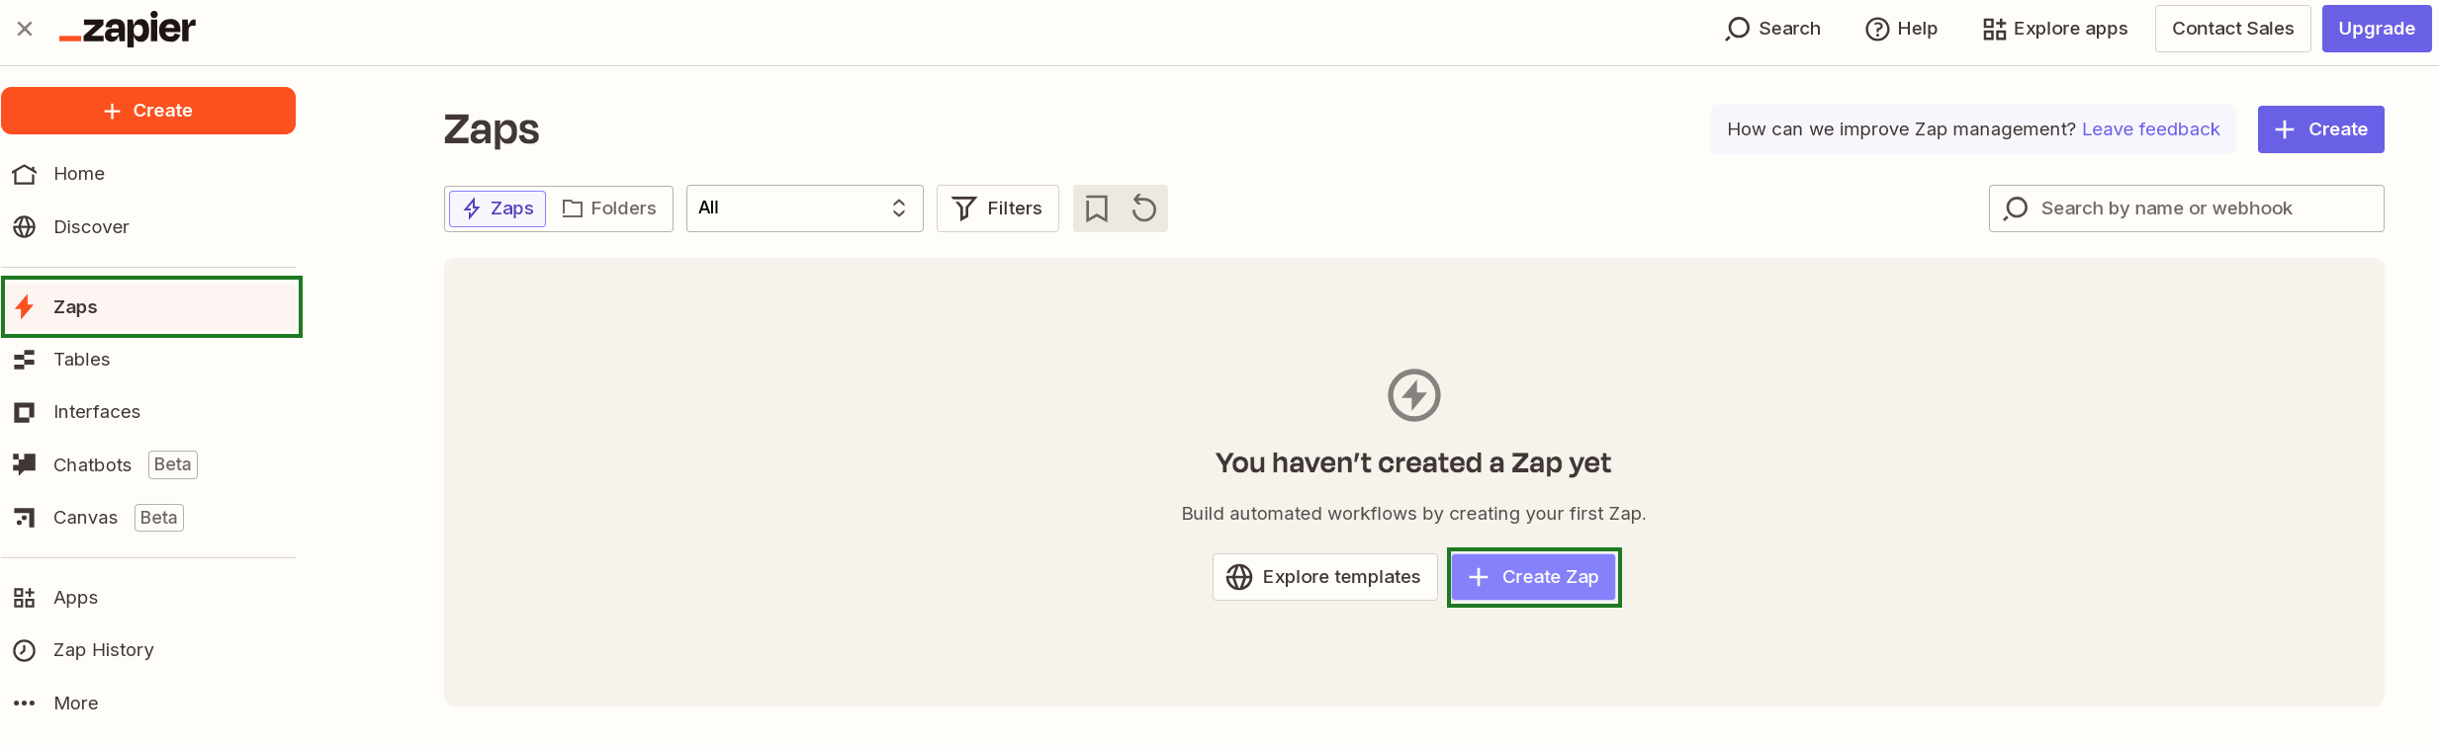
Task: Open Discover in the sidebar
Action: pyautogui.click(x=148, y=227)
